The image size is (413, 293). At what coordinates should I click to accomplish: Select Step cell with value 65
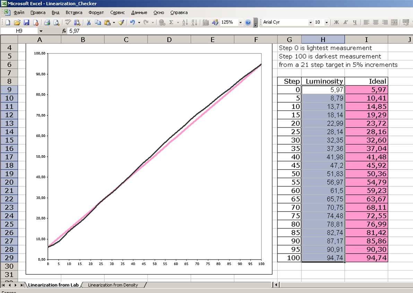click(289, 199)
